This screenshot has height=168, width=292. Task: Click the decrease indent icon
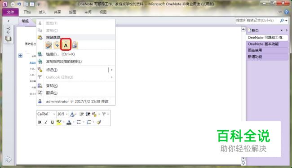point(81,114)
